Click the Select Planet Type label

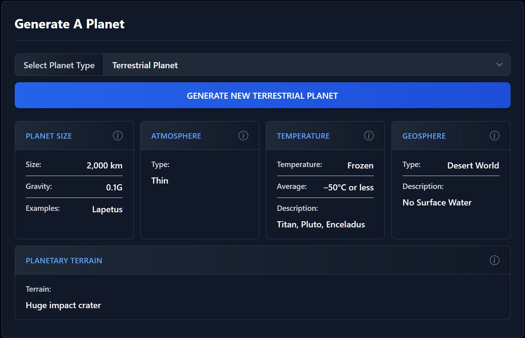(x=59, y=65)
